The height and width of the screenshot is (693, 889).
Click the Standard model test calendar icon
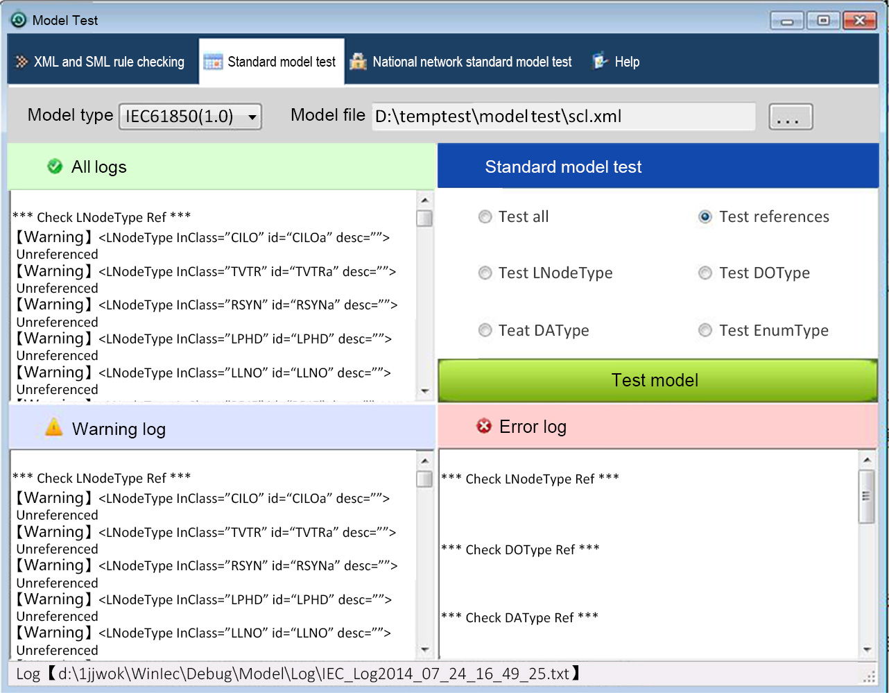click(x=213, y=62)
